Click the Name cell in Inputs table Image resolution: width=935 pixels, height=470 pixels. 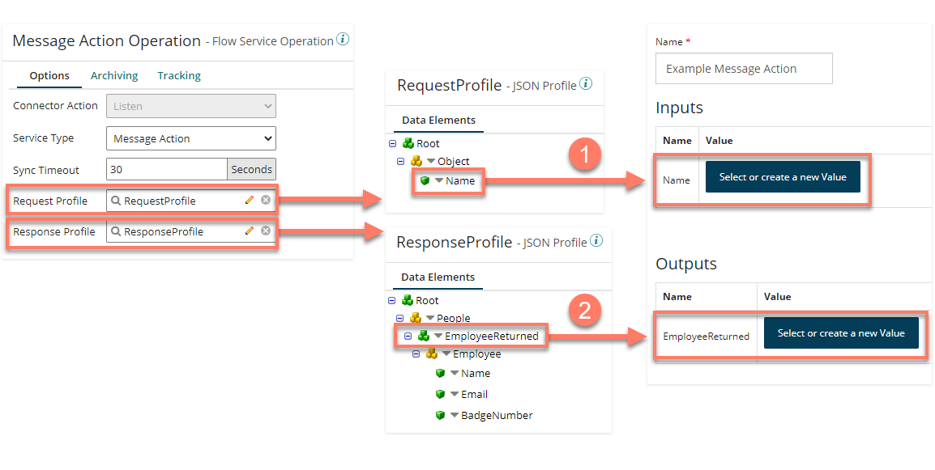[x=677, y=180]
